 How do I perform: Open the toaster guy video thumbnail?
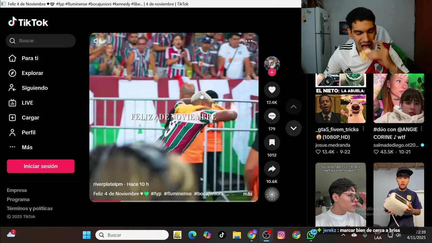[399, 194]
